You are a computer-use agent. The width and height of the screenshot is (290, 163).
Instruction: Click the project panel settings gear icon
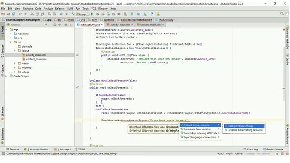coord(65,24)
